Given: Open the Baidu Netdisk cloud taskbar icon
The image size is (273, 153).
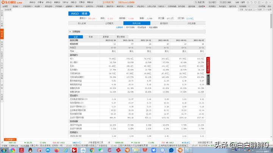Looking at the screenshot, I should click(83, 150).
